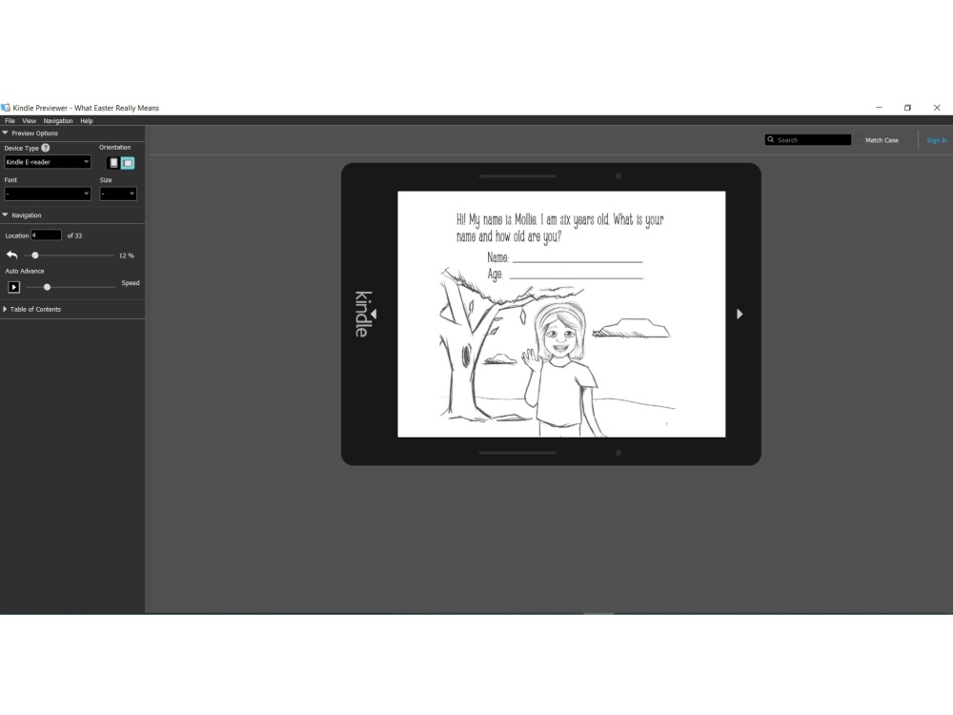Click the location progress slider handle
The width and height of the screenshot is (953, 715).
pos(35,255)
